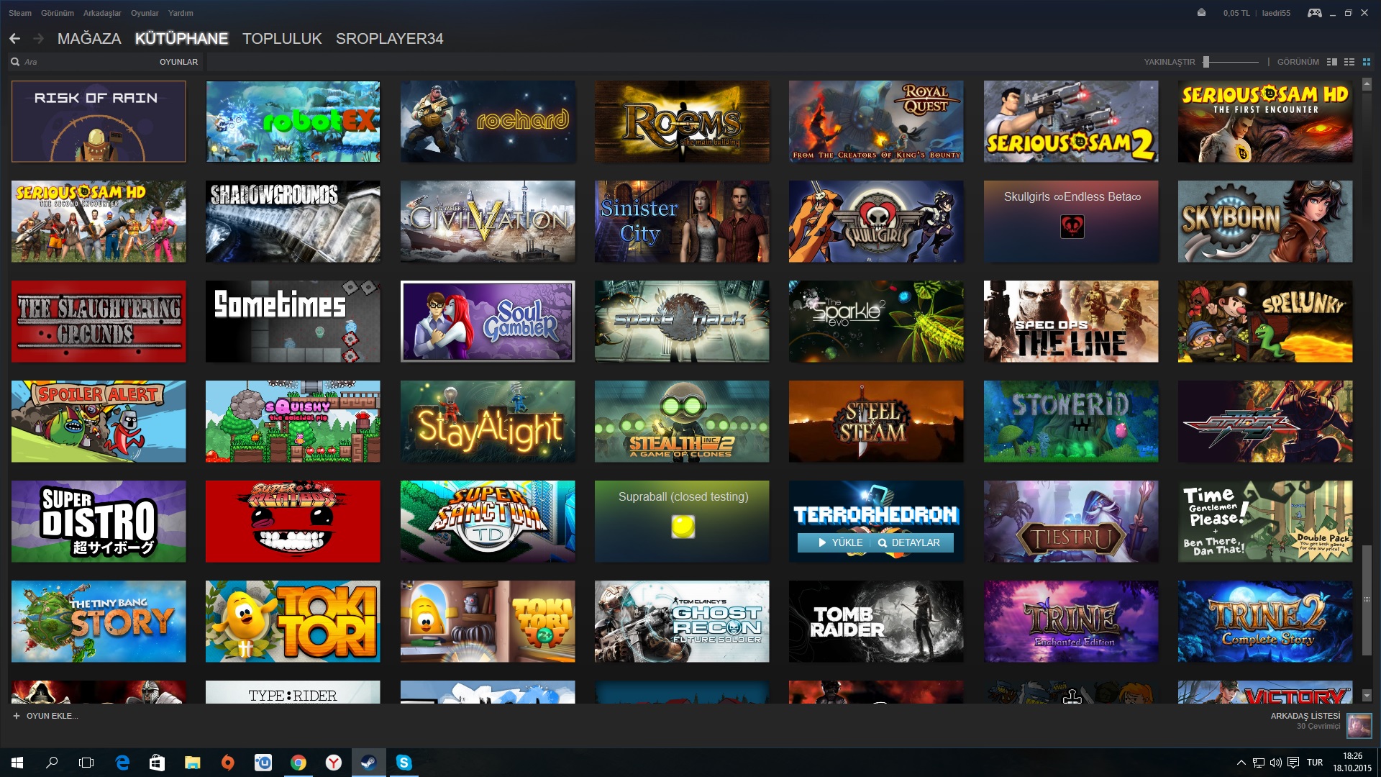Click the plus icon beside OYUN EKLE
Image resolution: width=1381 pixels, height=777 pixels.
17,716
